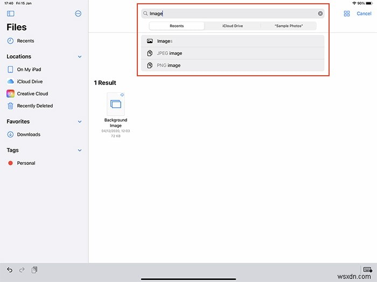
Task: Tap the battery indicator in status bar
Action: 369,3
